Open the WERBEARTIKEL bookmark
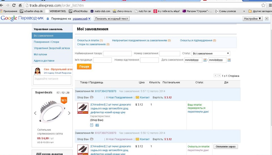This screenshot has height=155, width=272. [56, 11]
